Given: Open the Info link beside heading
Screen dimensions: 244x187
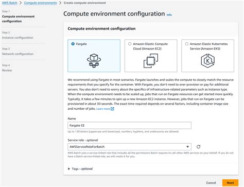Looking at the screenshot, I should (169, 15).
